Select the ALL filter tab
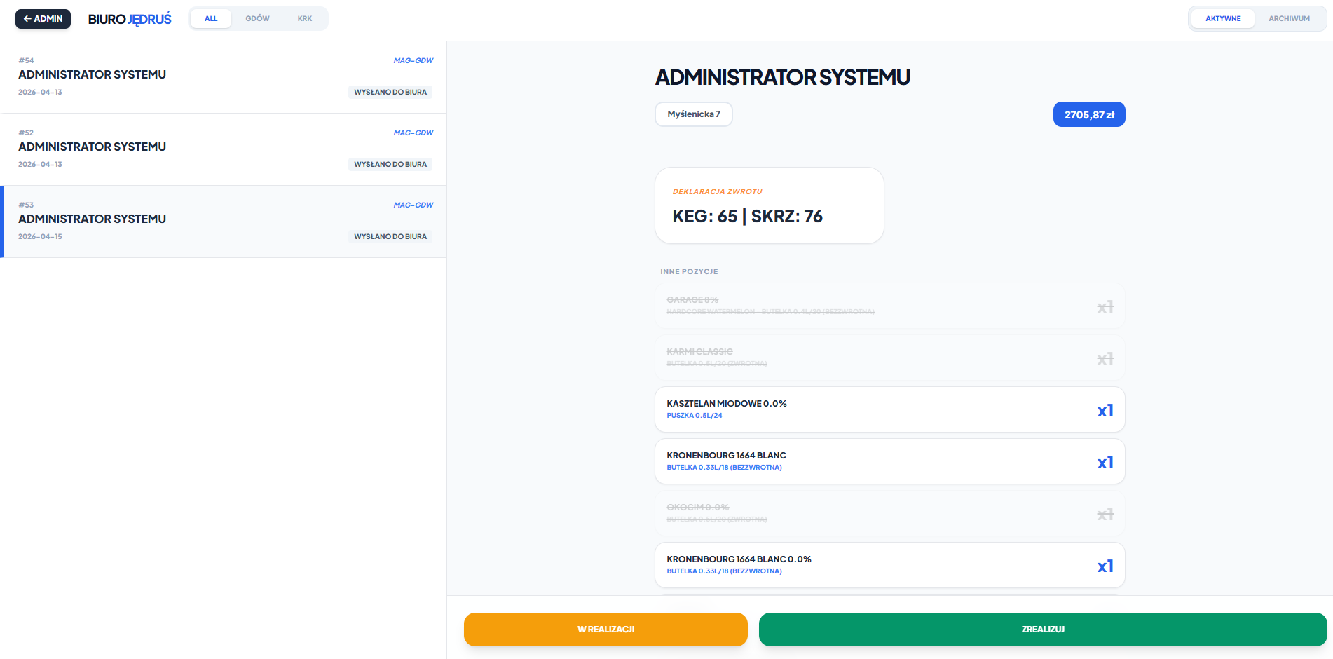Screen dimensions: 1333x659 point(211,19)
